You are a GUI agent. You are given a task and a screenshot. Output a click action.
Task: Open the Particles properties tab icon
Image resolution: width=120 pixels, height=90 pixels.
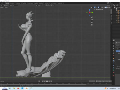click(113, 63)
